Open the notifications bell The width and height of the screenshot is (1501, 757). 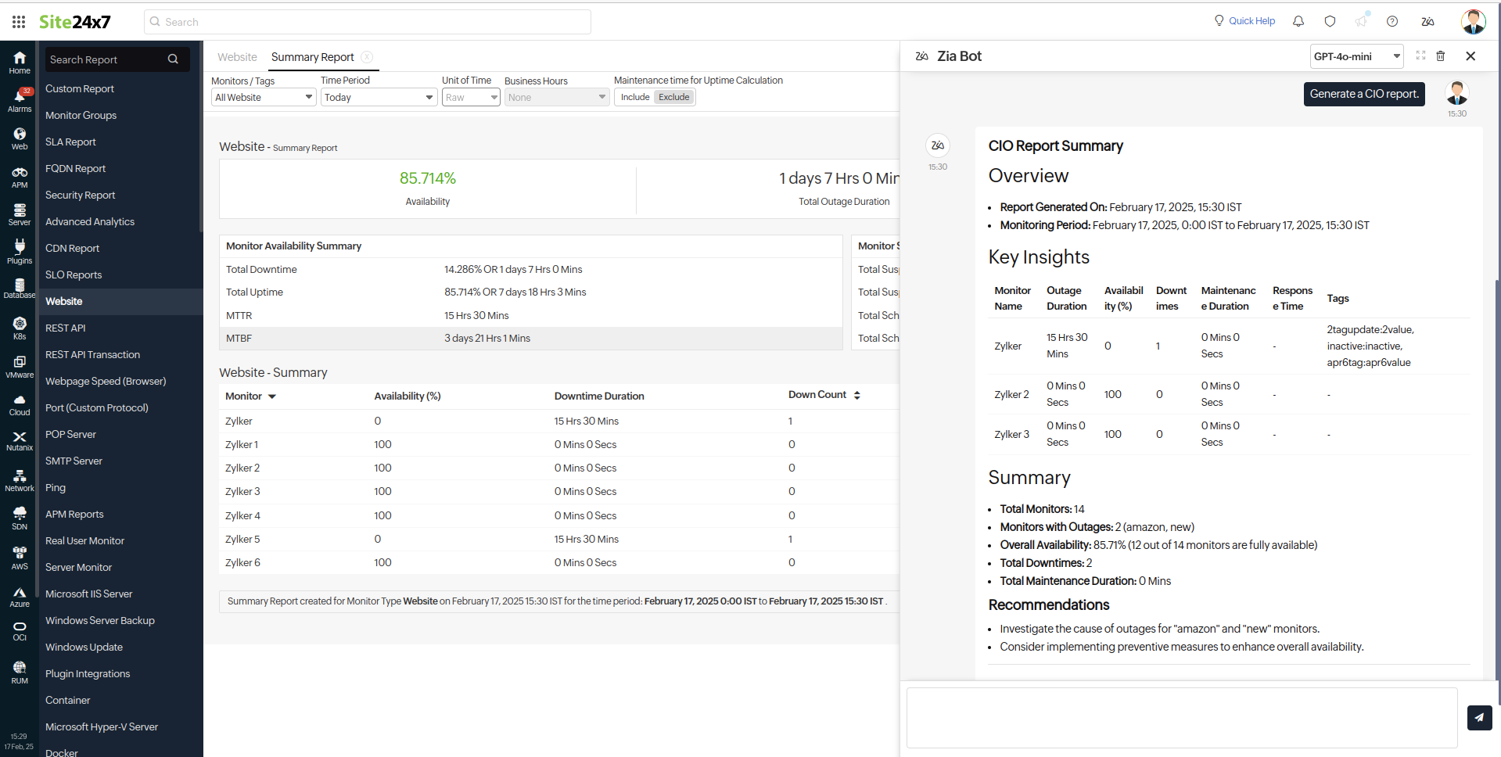point(1298,21)
